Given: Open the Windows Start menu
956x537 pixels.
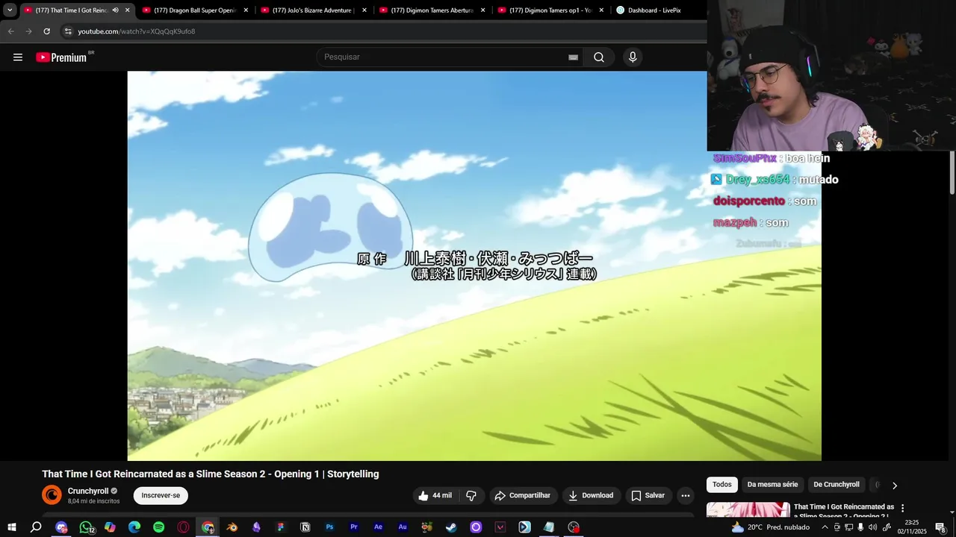Looking at the screenshot, I should click(11, 527).
